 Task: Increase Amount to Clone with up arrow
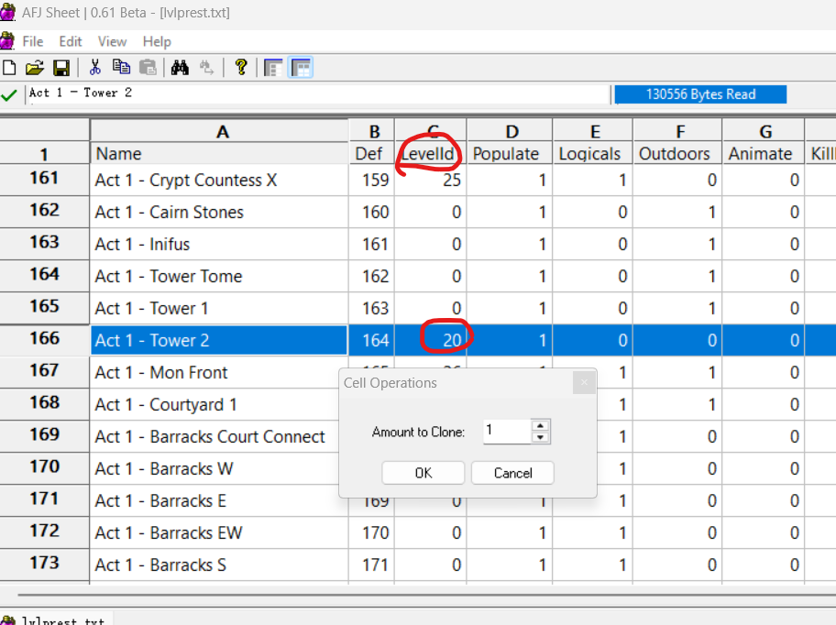click(540, 426)
